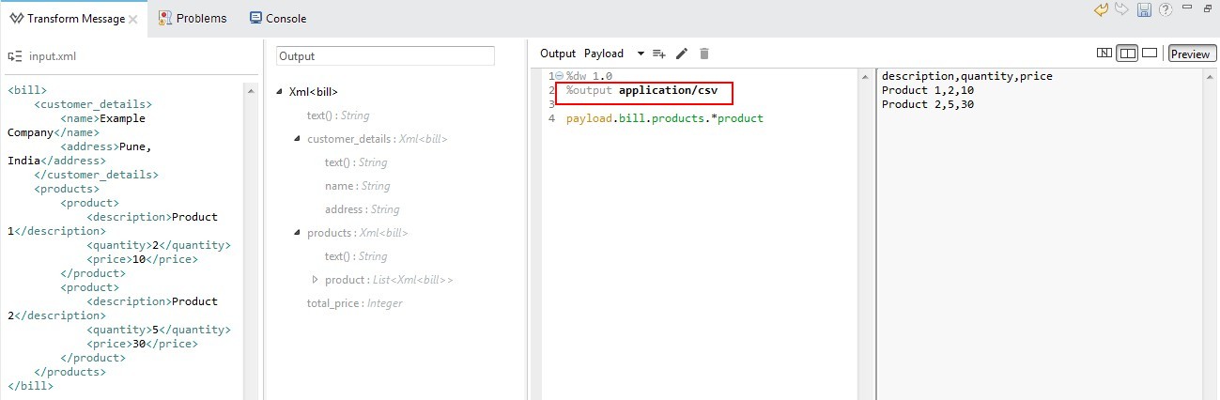Click the input.xml tree view icon
The width and height of the screenshot is (1220, 400).
tap(15, 56)
